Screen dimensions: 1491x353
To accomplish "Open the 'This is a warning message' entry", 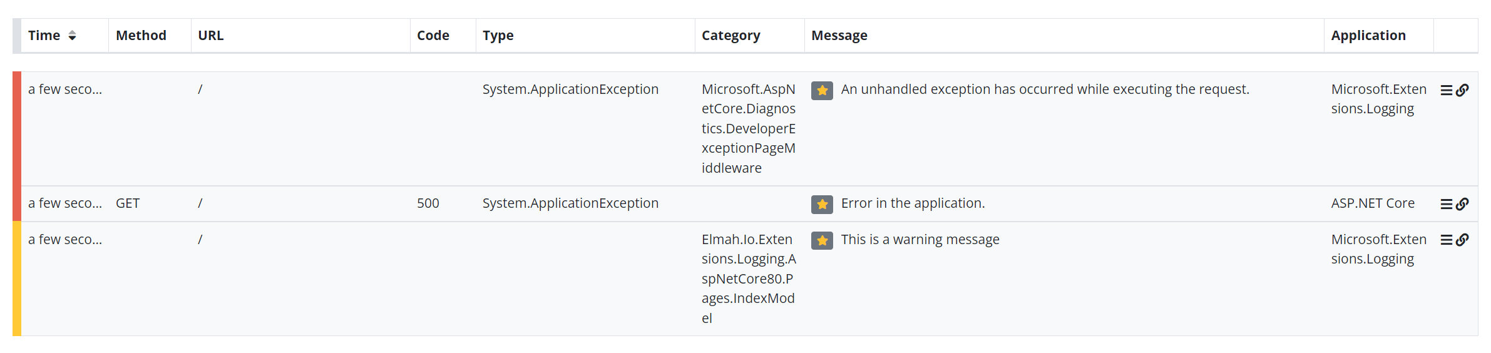I will tap(920, 240).
